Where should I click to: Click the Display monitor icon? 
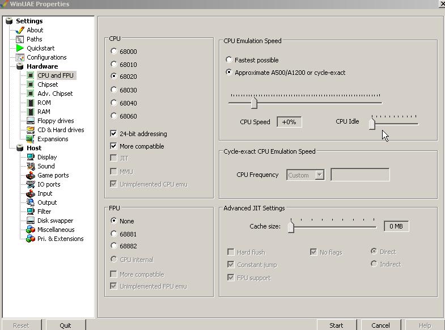(31, 157)
